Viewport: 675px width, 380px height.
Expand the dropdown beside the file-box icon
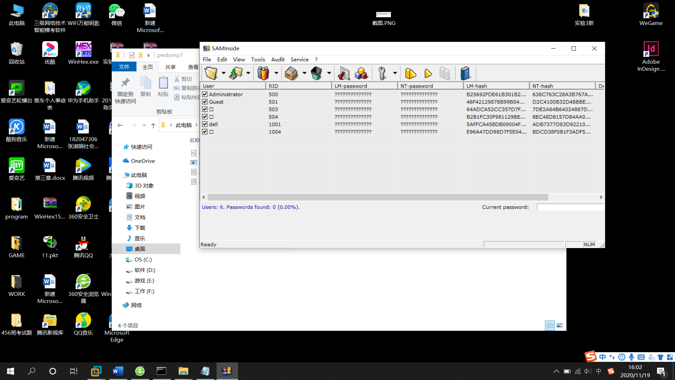click(304, 73)
